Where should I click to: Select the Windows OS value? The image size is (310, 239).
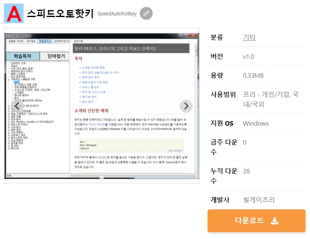click(256, 124)
